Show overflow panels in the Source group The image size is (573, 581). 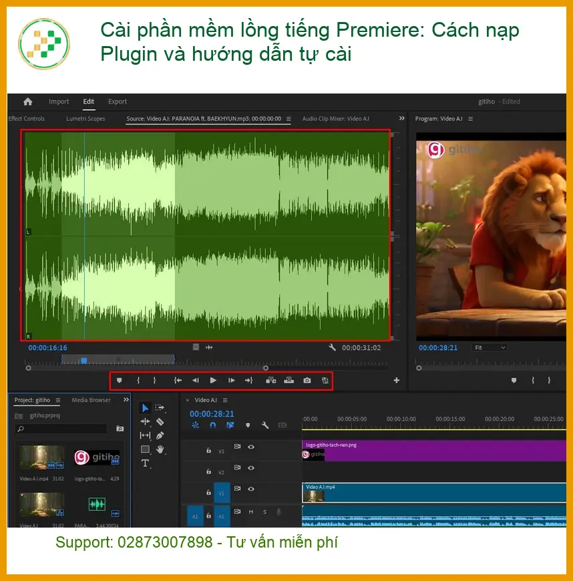coord(402,119)
